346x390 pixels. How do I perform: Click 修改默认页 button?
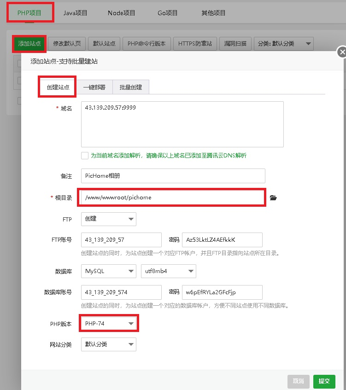[67, 44]
